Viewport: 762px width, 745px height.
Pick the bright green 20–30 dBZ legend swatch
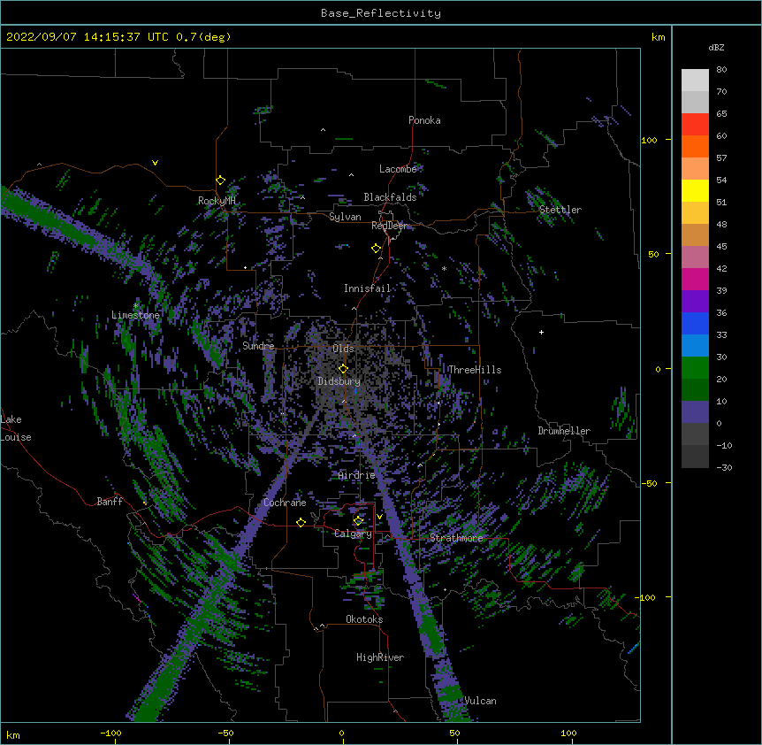coord(695,368)
